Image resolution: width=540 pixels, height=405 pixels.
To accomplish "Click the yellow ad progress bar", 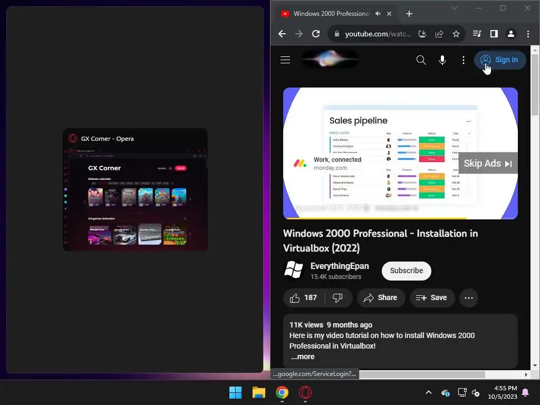I will point(375,218).
